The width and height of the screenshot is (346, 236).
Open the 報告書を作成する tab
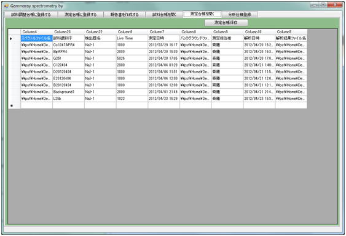(x=125, y=15)
